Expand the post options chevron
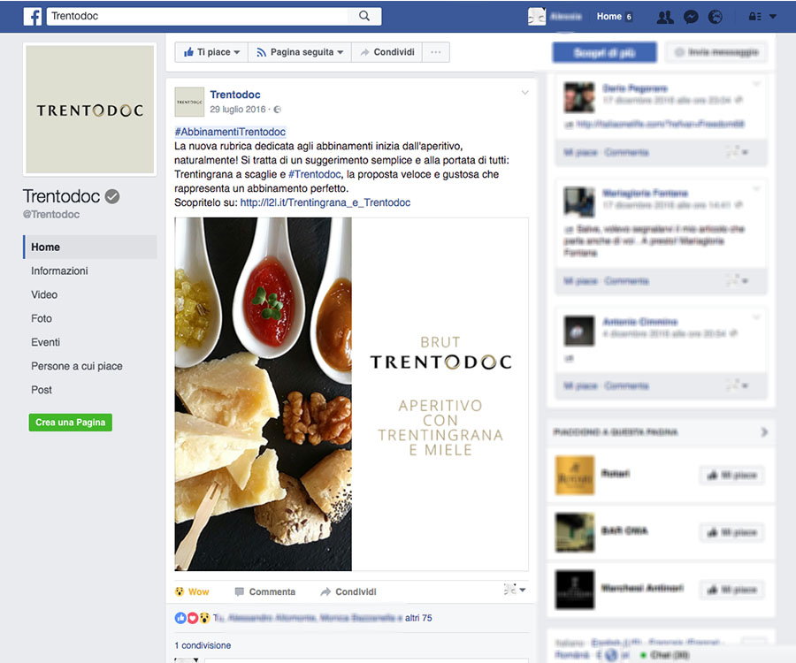Screen dimensions: 796x663 click(524, 92)
